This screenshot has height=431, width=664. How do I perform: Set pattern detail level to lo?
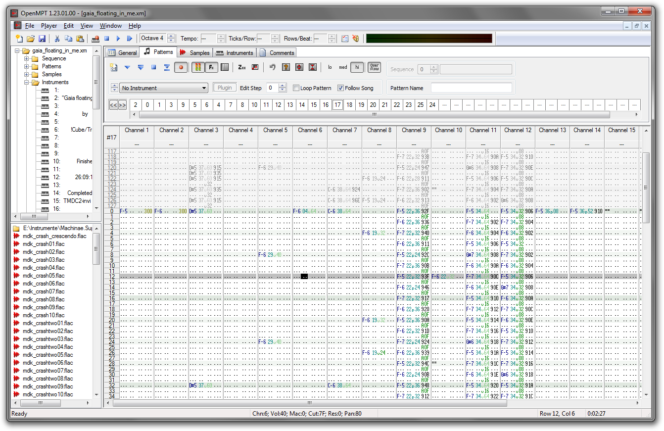(330, 67)
